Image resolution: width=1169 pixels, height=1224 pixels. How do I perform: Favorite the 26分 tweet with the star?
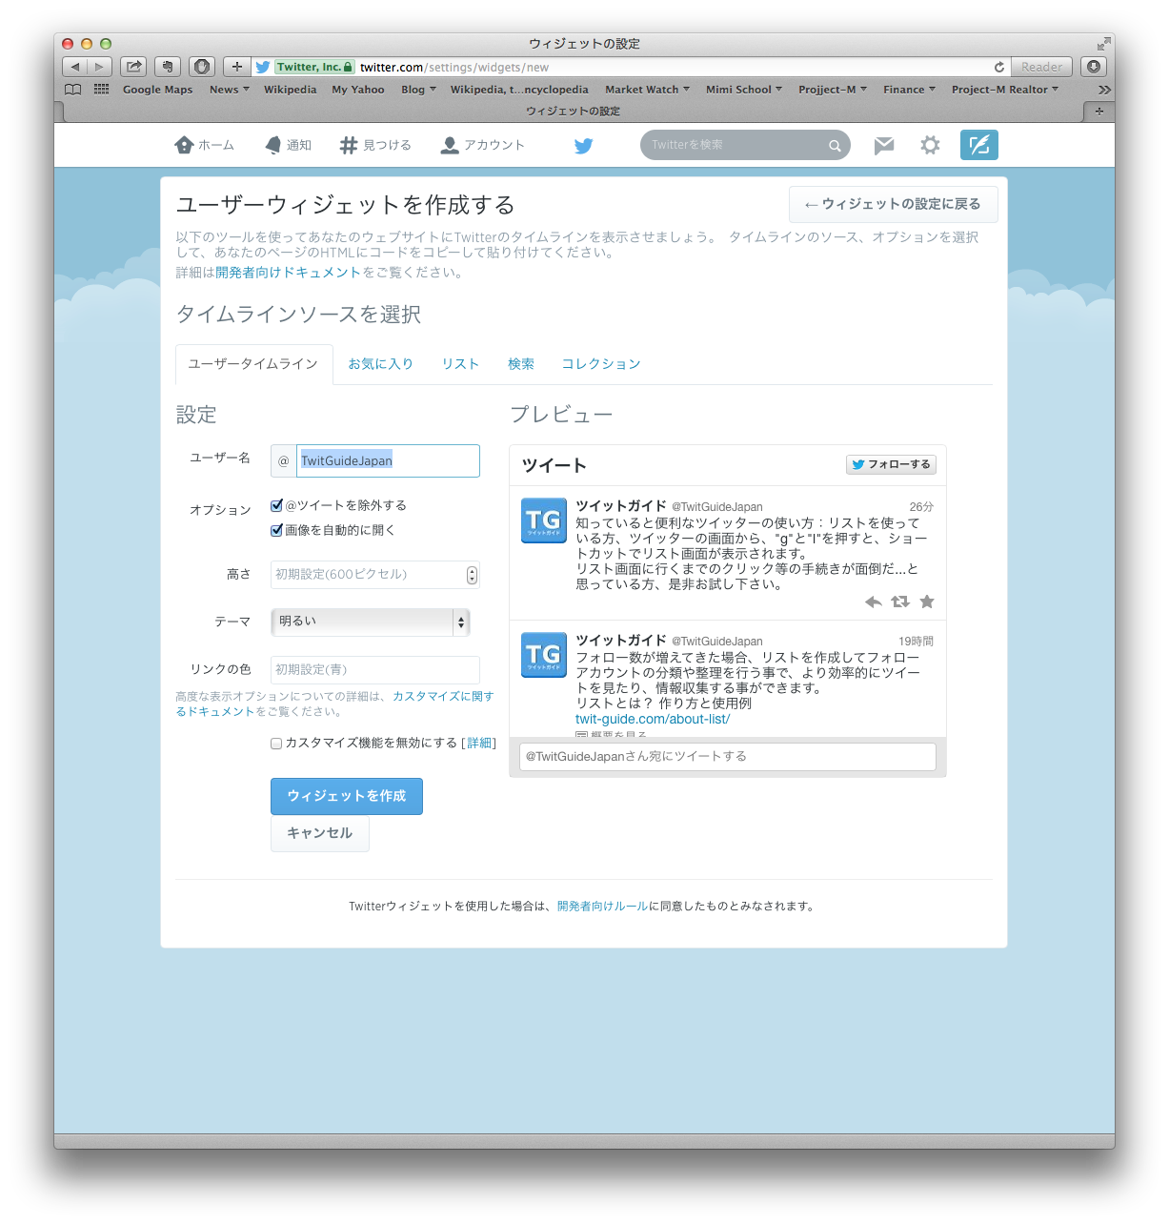coord(927,602)
